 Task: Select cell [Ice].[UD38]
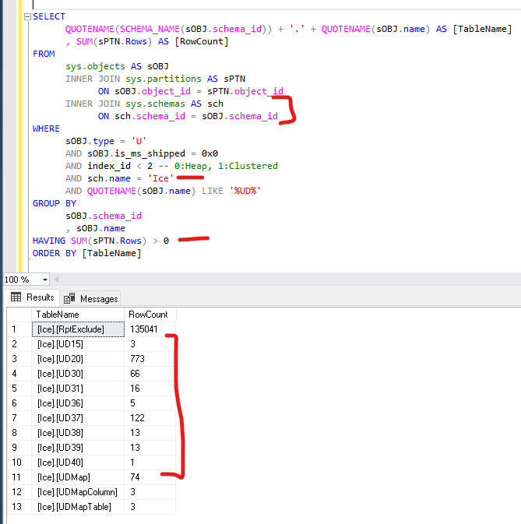[78, 433]
